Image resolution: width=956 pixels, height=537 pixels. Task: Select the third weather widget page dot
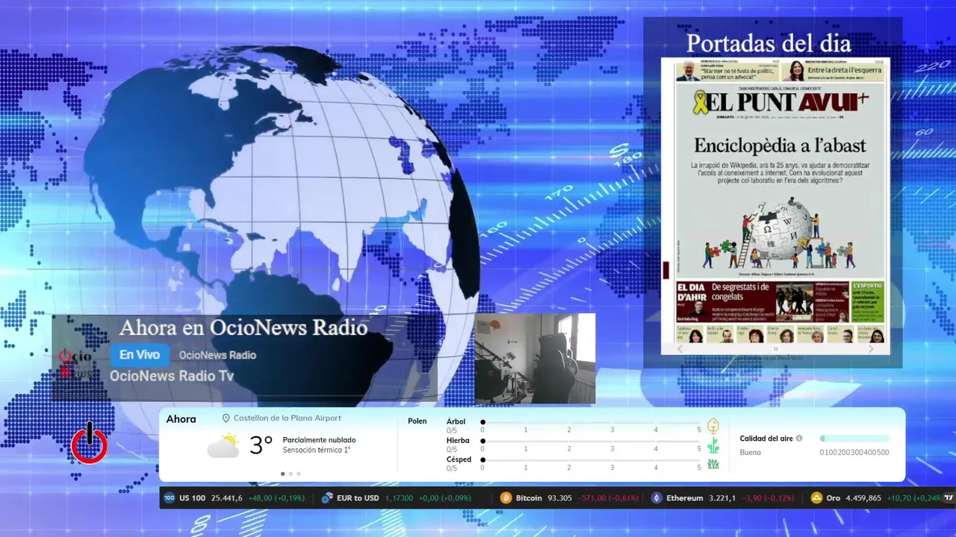tap(299, 474)
